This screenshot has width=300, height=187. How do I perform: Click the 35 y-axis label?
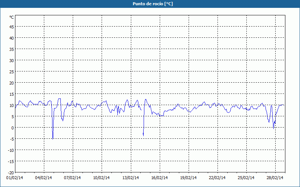12,49
